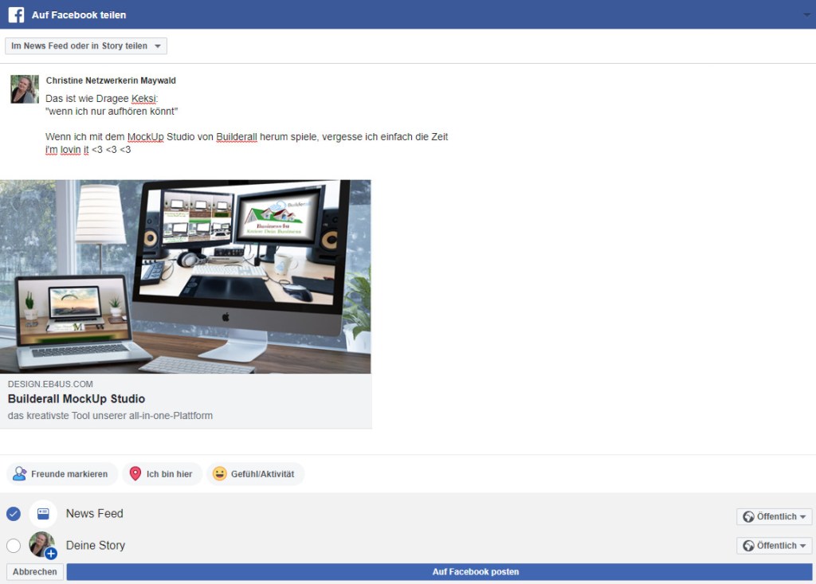Click the MockUp Studio preview image
Screen dimensions: 816x584
[185, 276]
